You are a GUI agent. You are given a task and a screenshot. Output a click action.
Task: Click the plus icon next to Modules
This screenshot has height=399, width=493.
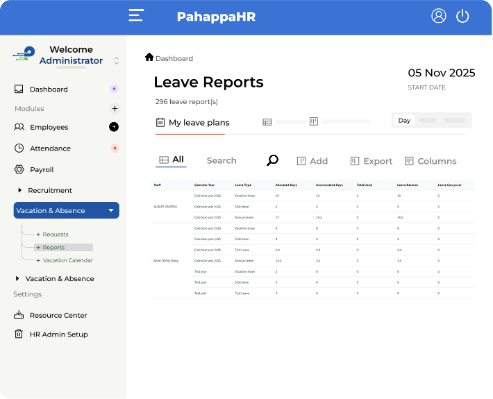(115, 108)
